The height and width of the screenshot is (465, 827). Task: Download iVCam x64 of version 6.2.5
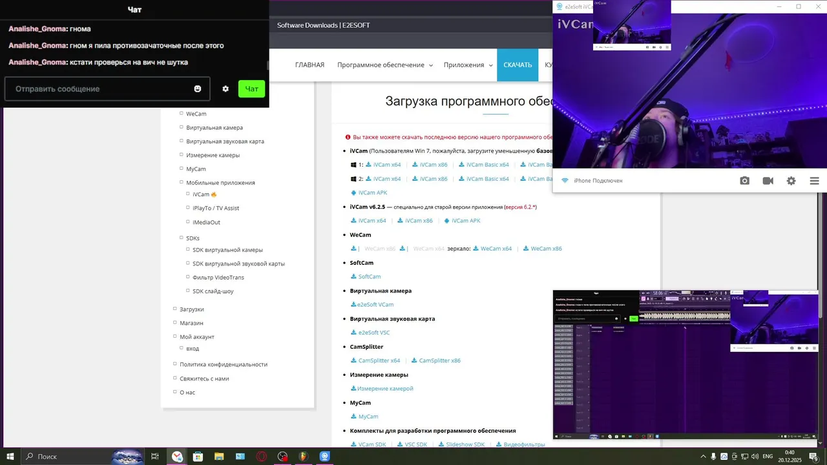[368, 221]
